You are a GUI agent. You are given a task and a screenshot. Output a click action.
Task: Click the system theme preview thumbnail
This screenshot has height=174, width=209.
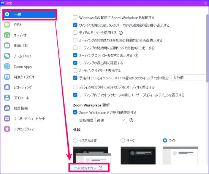[x=92, y=155]
